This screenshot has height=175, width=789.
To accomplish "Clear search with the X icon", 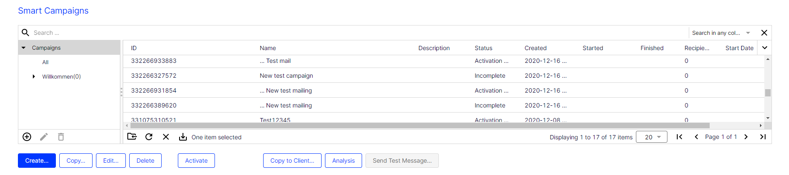I will [764, 33].
